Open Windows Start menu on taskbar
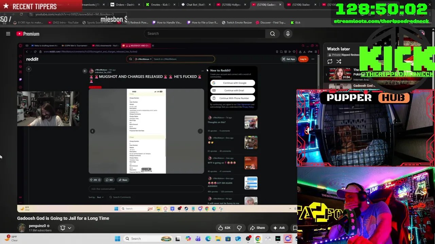The width and height of the screenshot is (435, 244). (117, 239)
